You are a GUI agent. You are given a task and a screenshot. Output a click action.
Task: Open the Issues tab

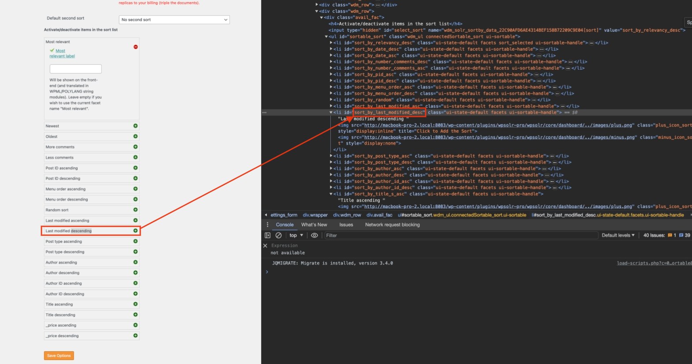coord(346,225)
